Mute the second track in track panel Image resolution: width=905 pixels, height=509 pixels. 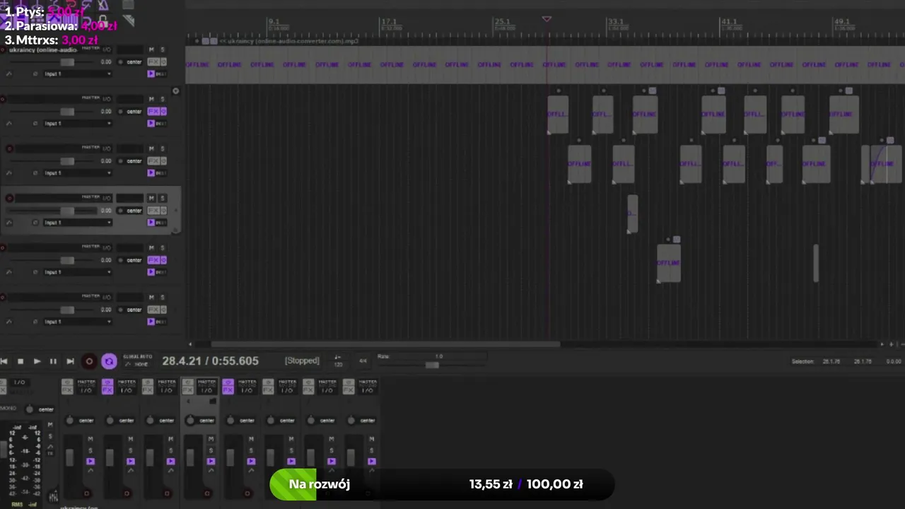tap(151, 99)
